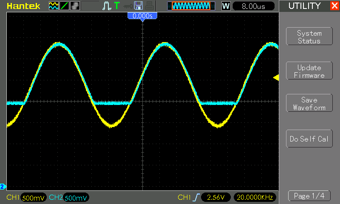Click the CH2 500mV scale readout
The image size is (340, 204).
[76, 198]
